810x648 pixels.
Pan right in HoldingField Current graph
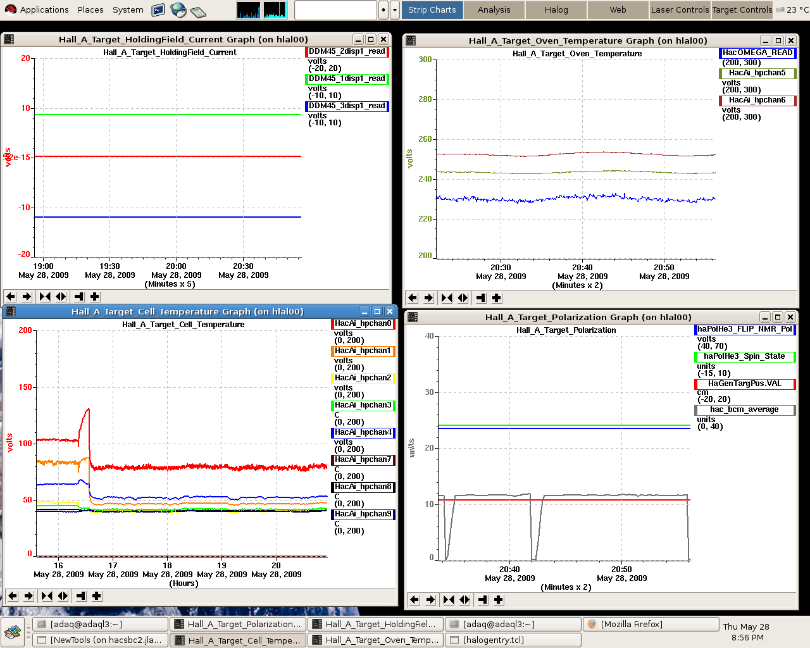pyautogui.click(x=27, y=297)
